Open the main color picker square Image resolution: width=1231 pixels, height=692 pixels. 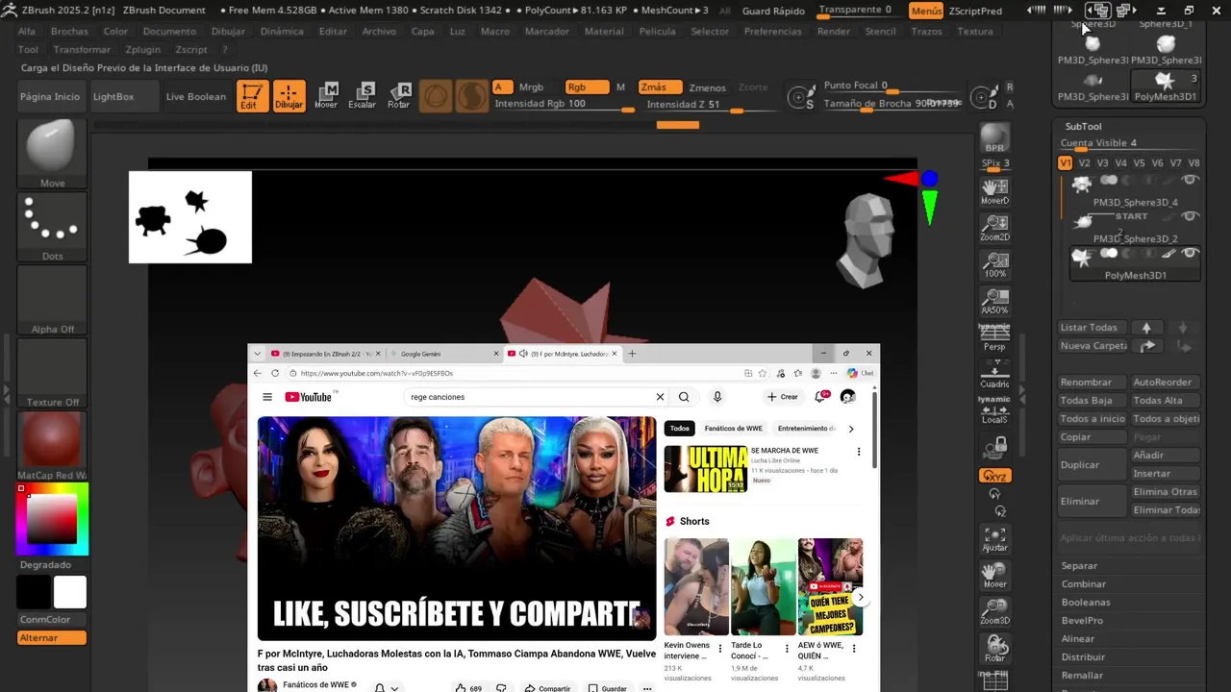(52, 520)
